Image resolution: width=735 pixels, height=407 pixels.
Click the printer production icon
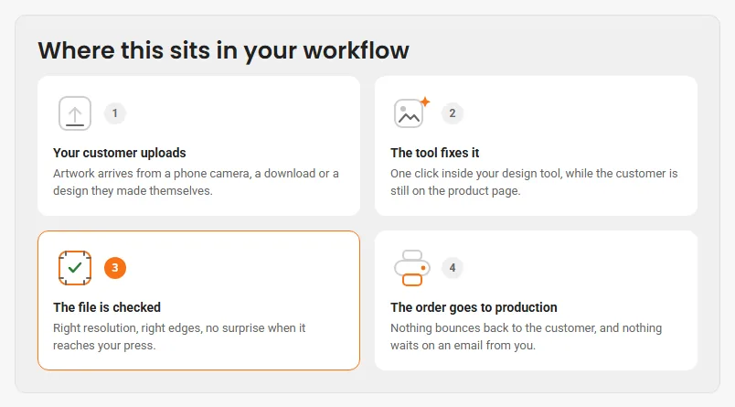tap(412, 268)
